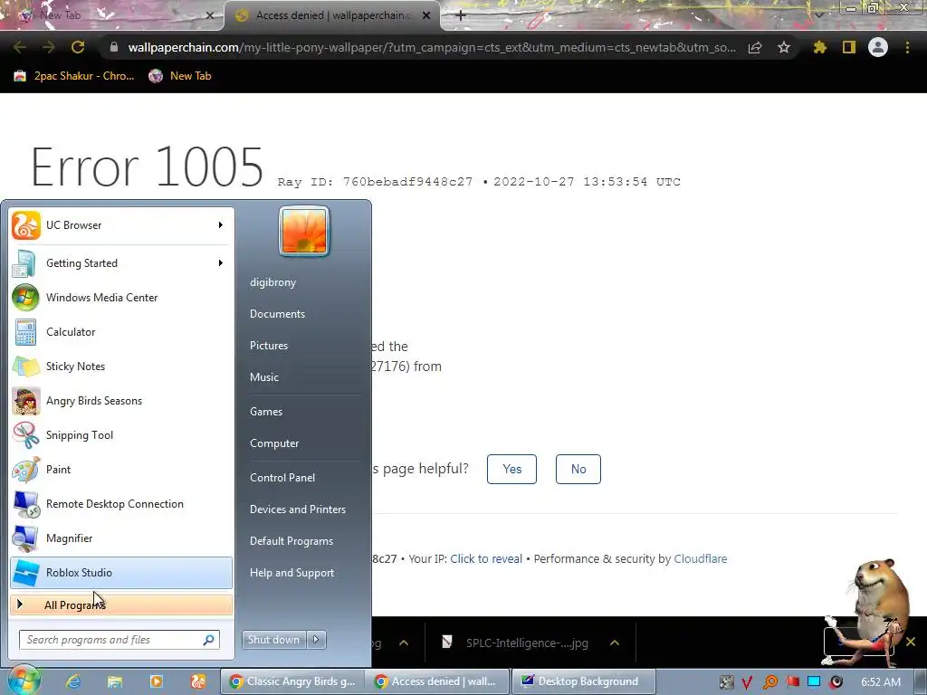This screenshot has height=695, width=927.
Task: Open Chrome side panel icon
Action: [x=849, y=47]
